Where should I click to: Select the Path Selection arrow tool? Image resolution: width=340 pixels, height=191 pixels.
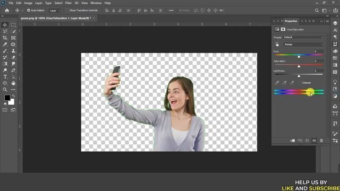tap(13, 76)
